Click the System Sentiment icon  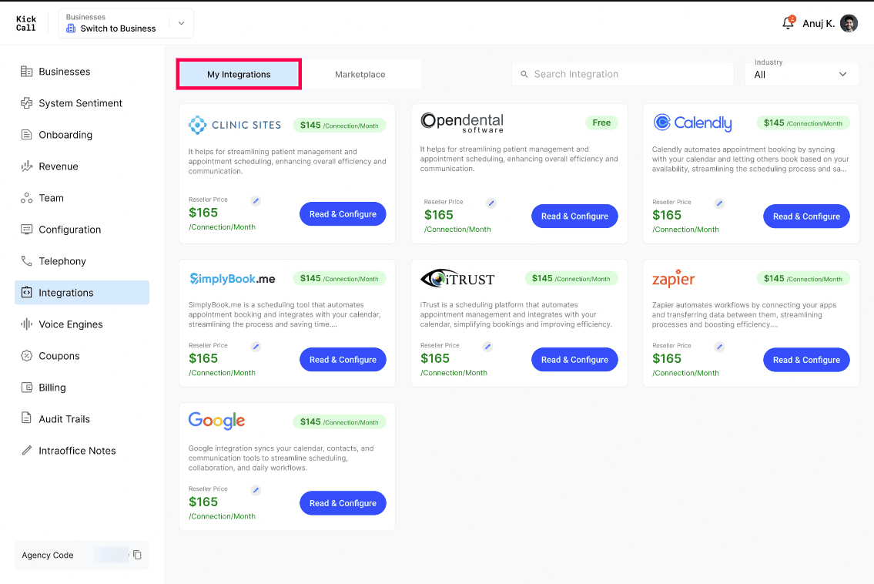pos(26,103)
